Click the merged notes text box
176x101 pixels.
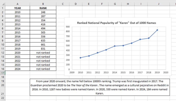[100, 87]
